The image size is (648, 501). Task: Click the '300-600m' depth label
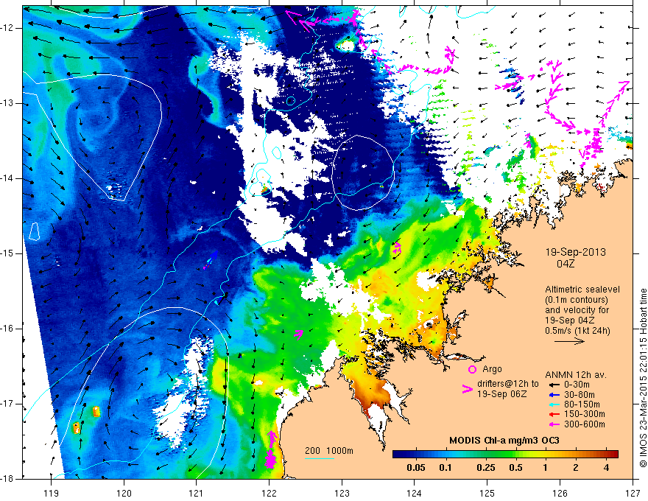(585, 424)
